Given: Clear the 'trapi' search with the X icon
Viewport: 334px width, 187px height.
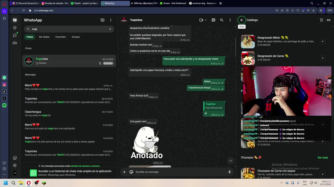Looking at the screenshot, I should (x=110, y=29).
